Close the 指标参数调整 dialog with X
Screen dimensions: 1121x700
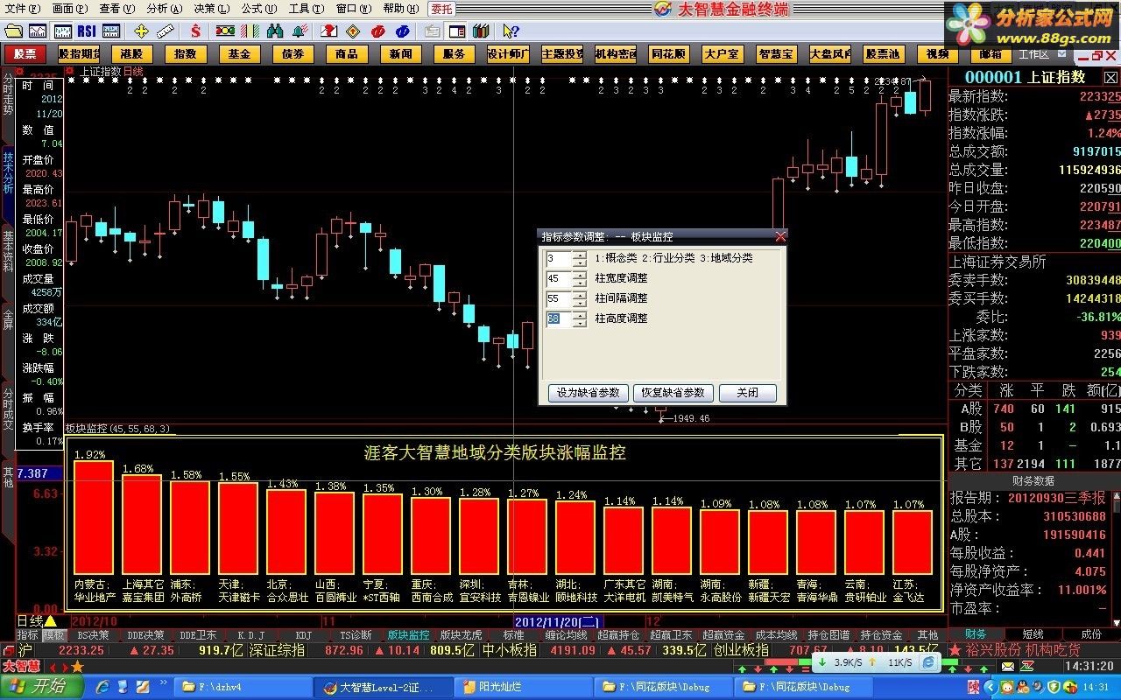click(x=780, y=236)
